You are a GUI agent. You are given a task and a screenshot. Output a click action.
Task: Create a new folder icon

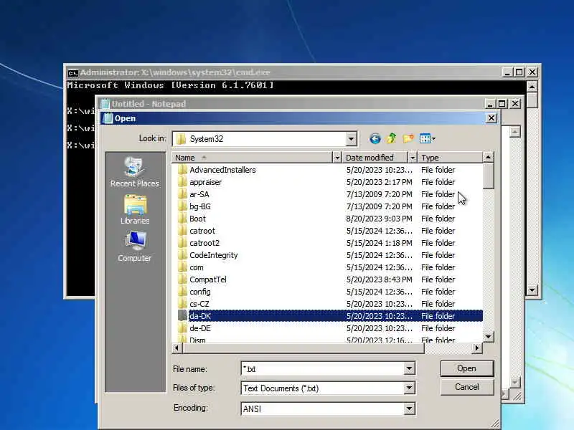coord(408,138)
